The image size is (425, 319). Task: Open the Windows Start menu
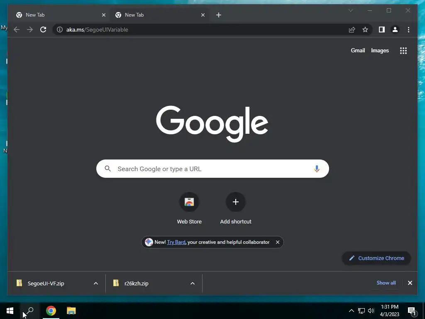(10, 311)
